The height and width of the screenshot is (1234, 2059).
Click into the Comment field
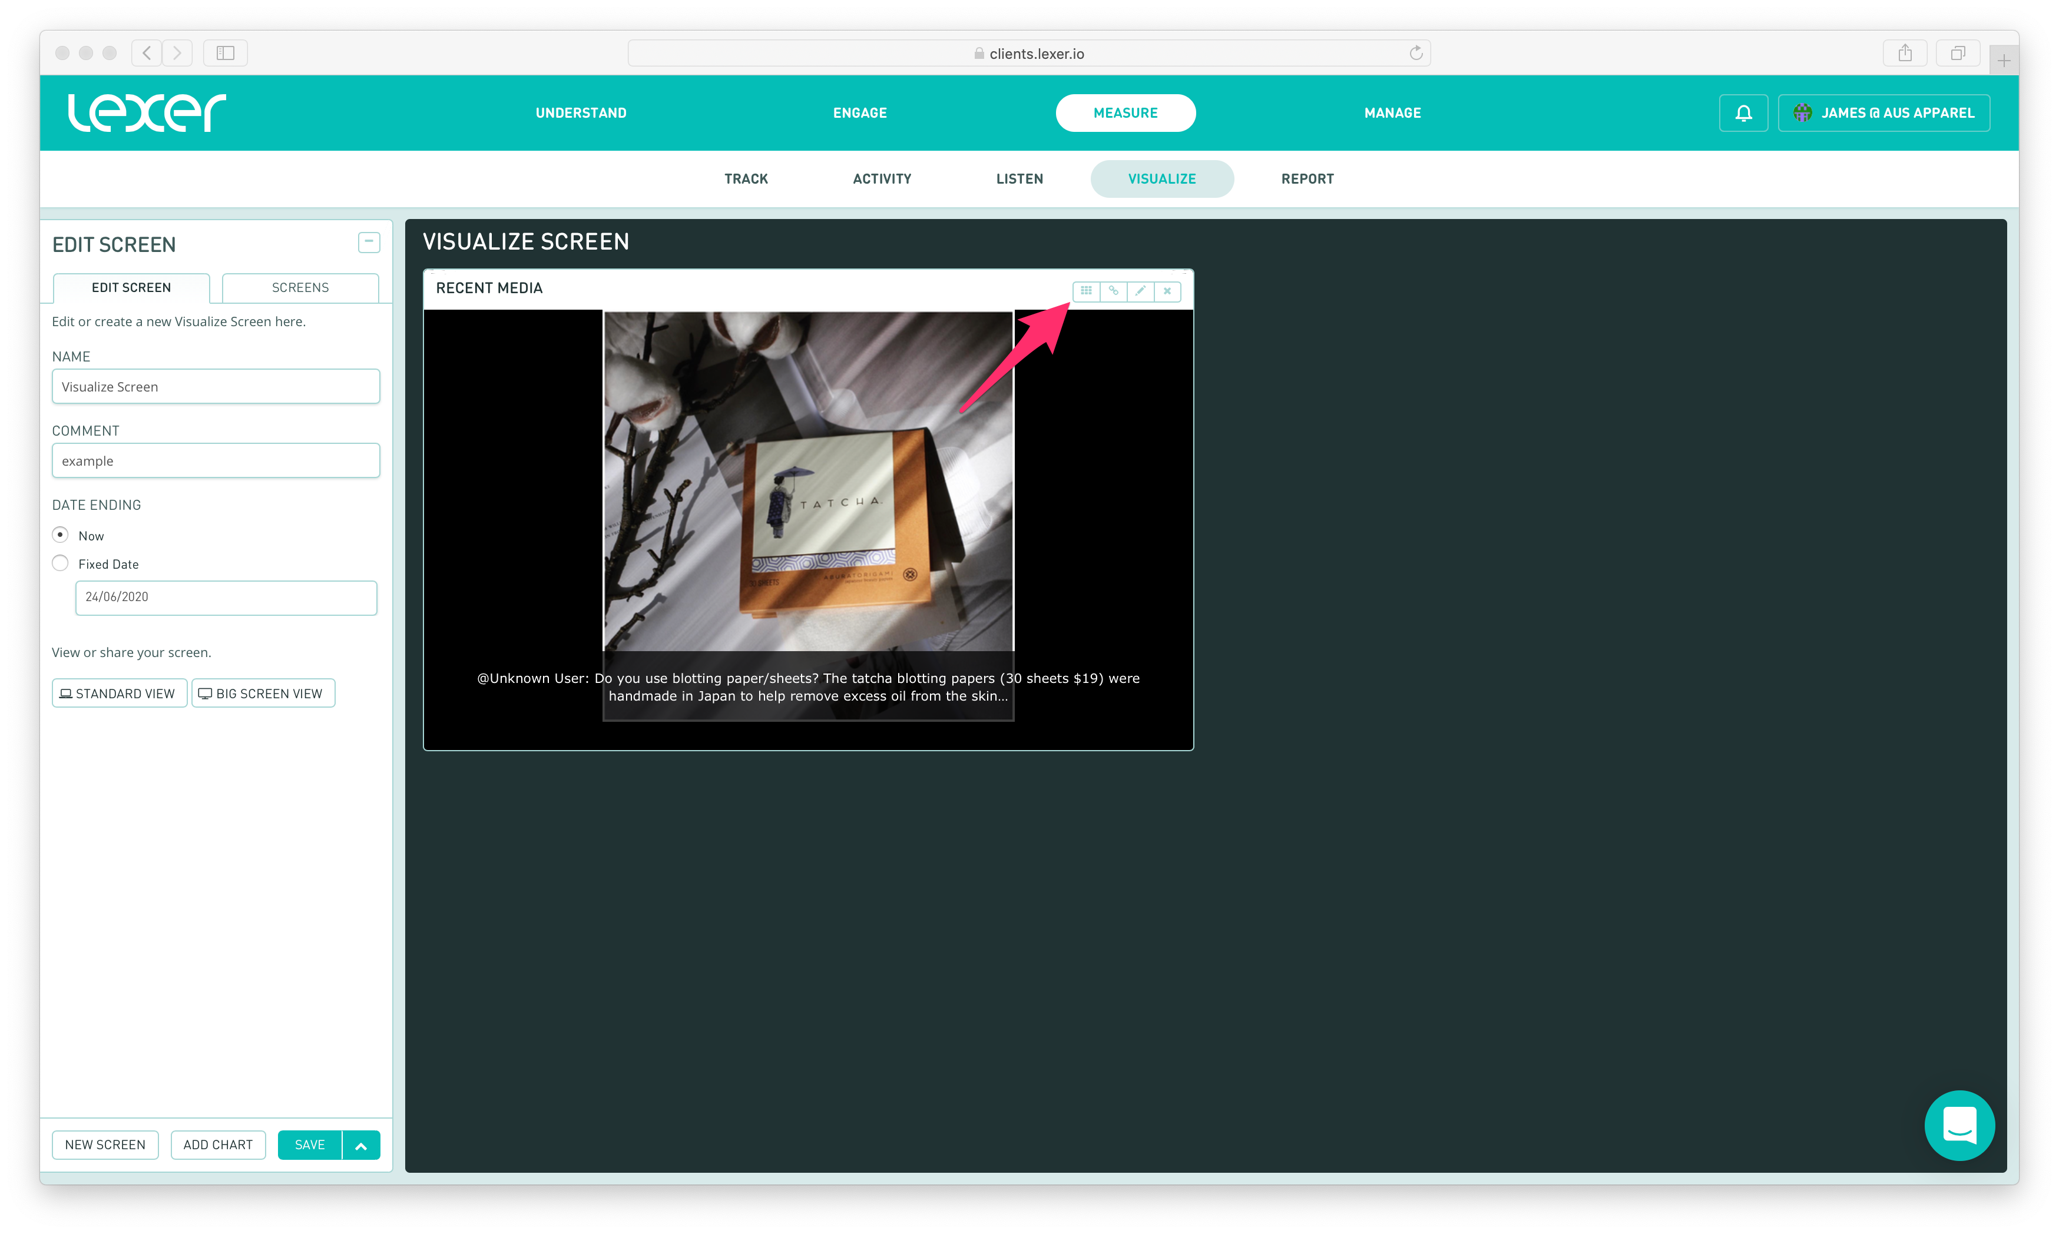tap(216, 460)
